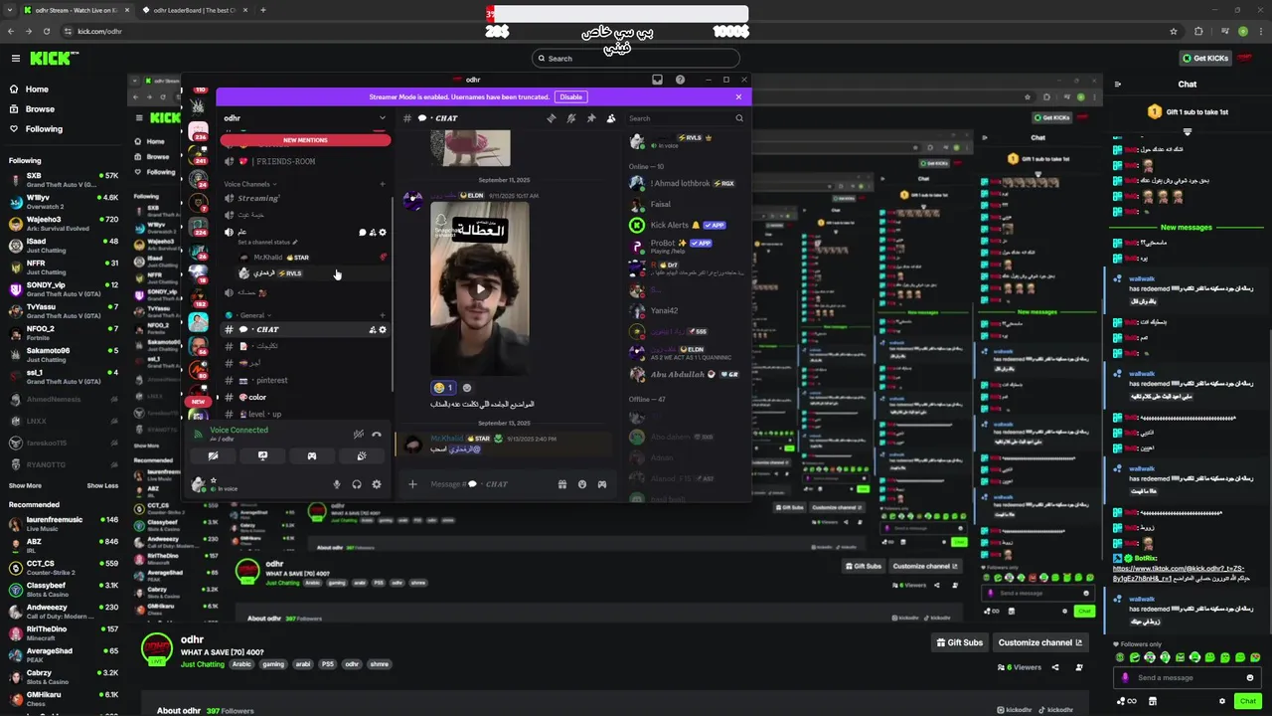This screenshot has height=716, width=1272.
Task: Click the Get KICKs button
Action: pyautogui.click(x=1205, y=58)
